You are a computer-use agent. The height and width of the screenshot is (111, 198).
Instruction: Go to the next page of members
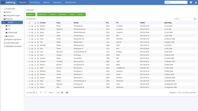point(62,93)
